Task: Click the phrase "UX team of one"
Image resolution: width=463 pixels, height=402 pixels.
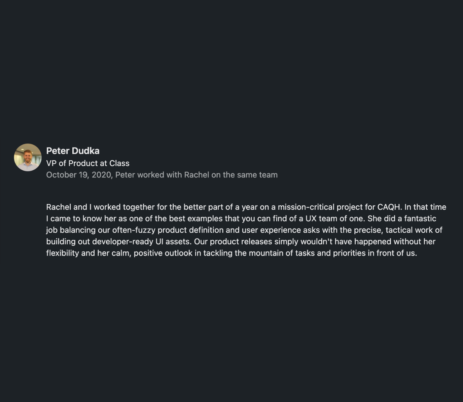Action: (334, 219)
